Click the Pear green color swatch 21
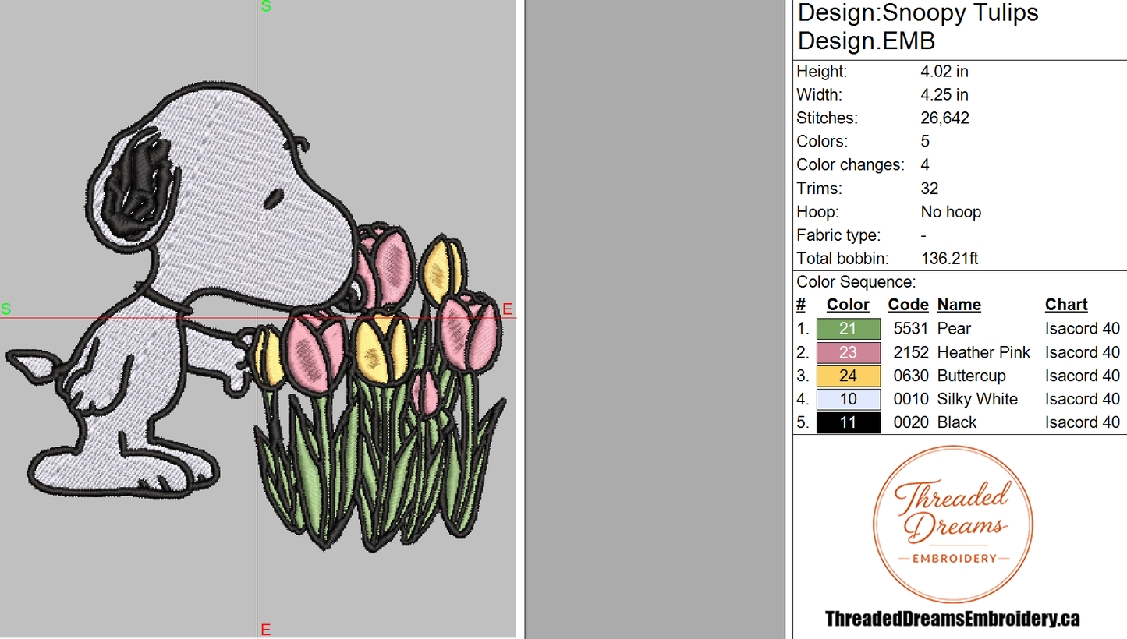 [849, 329]
